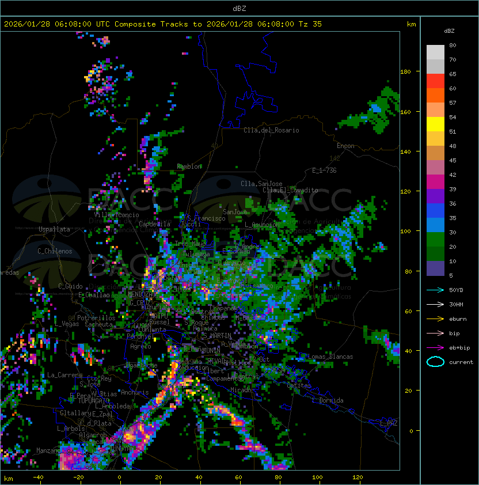
Task: Click the 'Catitas' map label
Action: pyautogui.click(x=299, y=385)
